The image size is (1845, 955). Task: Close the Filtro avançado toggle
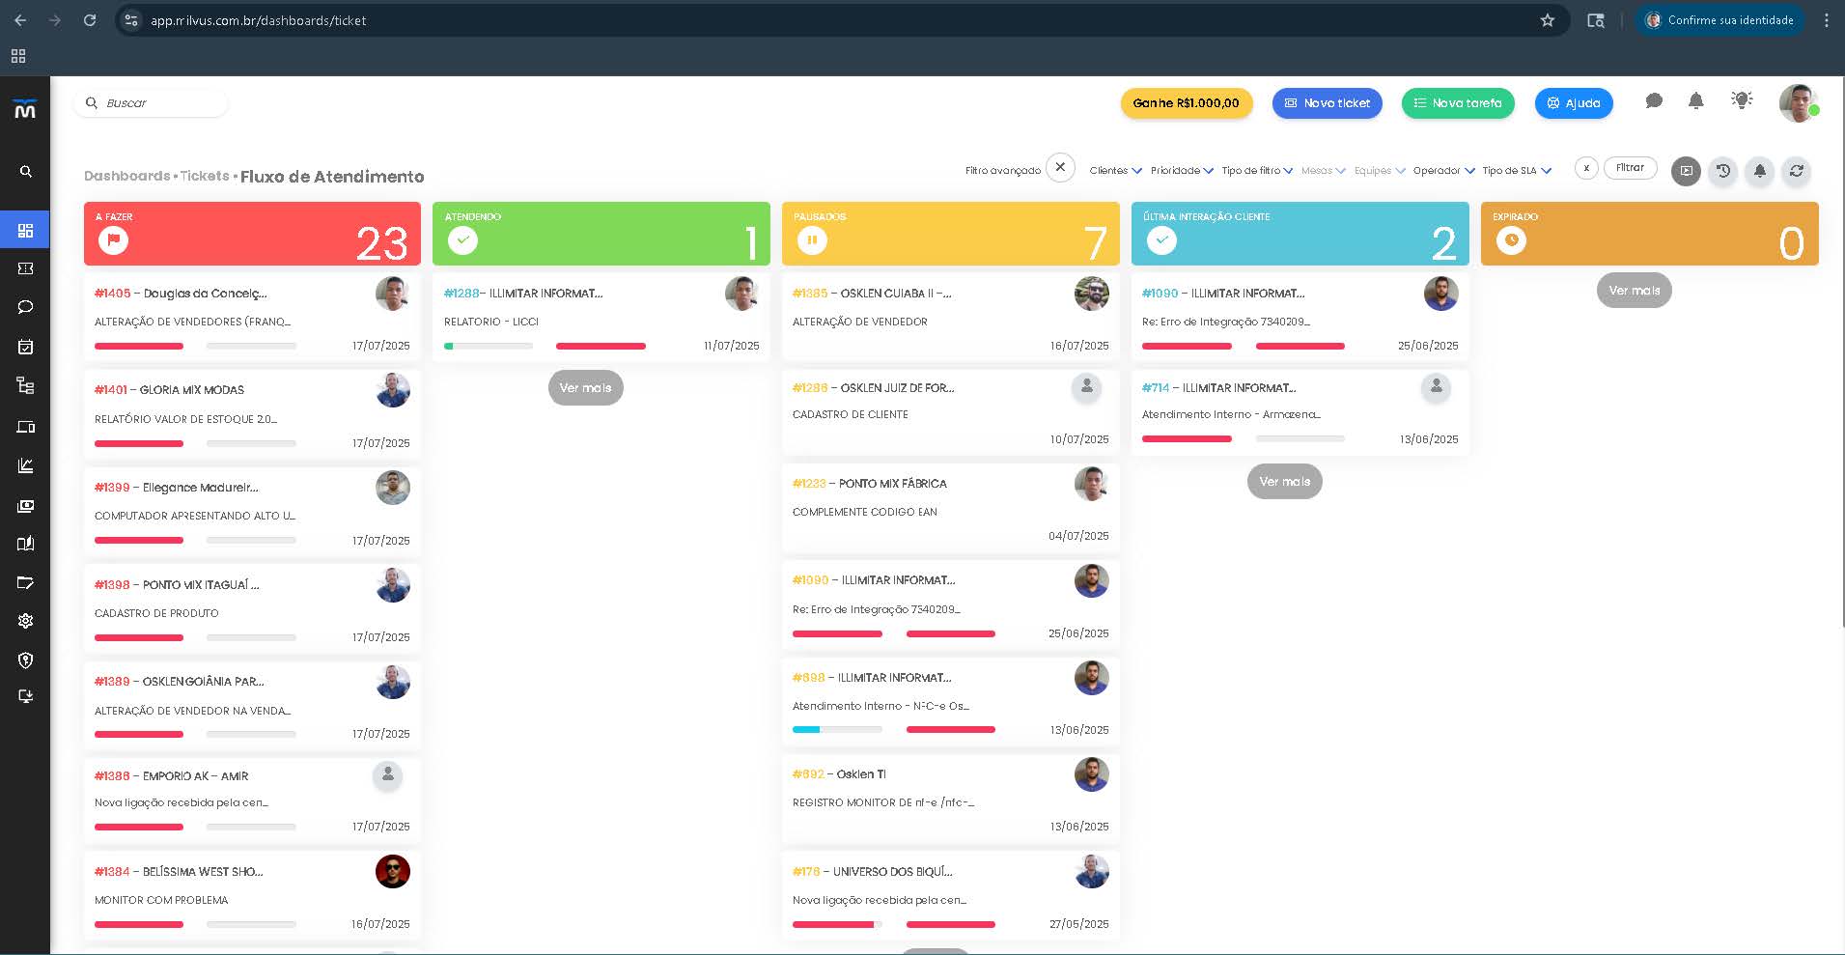pos(1060,167)
